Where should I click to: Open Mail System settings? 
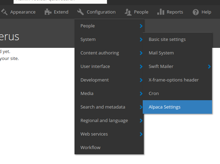[x=161, y=53]
